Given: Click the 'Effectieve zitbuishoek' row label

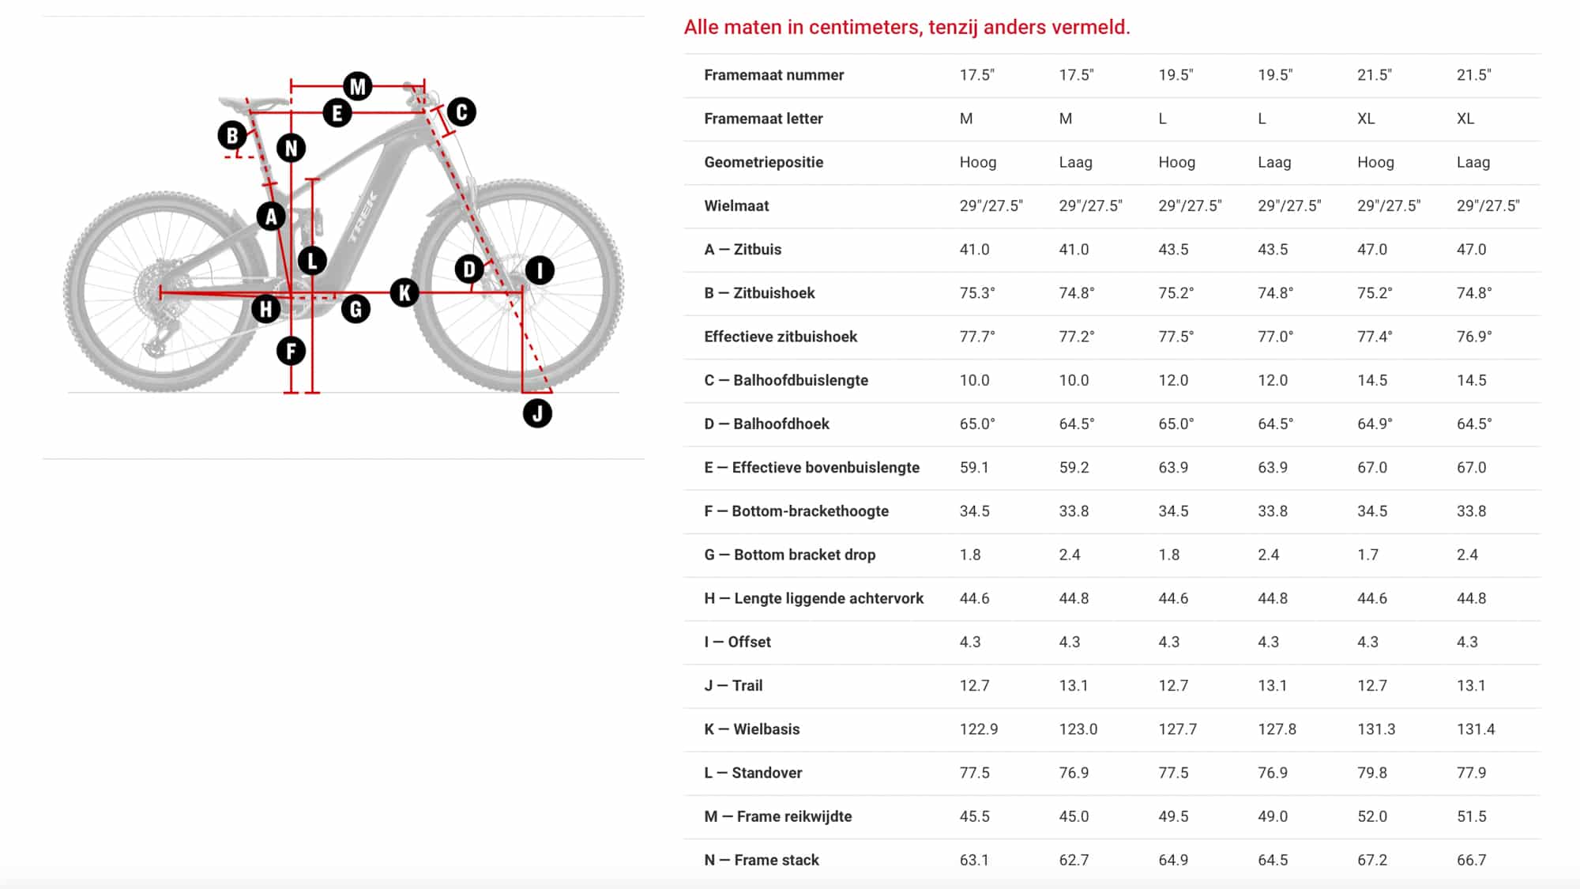Looking at the screenshot, I should click(x=781, y=337).
